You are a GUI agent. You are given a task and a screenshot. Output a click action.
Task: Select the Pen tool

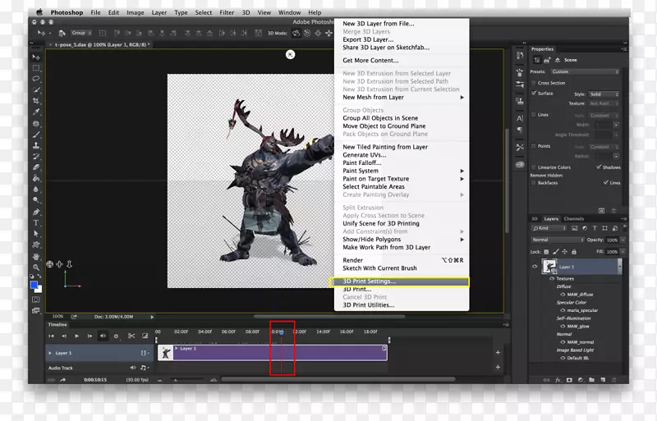36,212
